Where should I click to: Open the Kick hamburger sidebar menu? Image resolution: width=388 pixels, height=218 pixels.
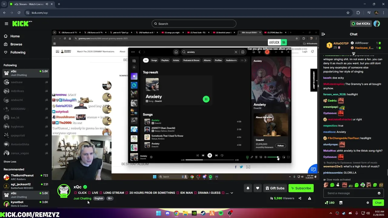tap(6, 24)
